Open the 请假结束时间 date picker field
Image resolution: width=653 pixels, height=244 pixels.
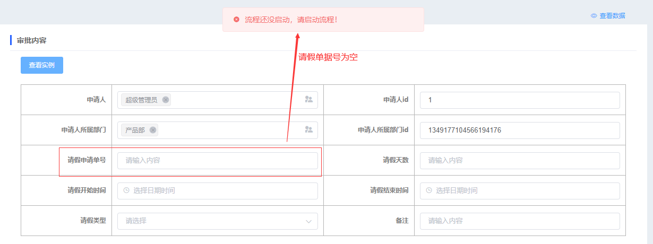(520, 190)
